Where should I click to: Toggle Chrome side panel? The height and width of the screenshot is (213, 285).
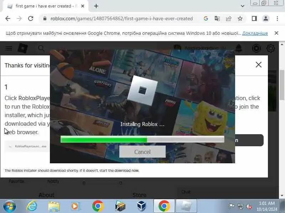254,18
